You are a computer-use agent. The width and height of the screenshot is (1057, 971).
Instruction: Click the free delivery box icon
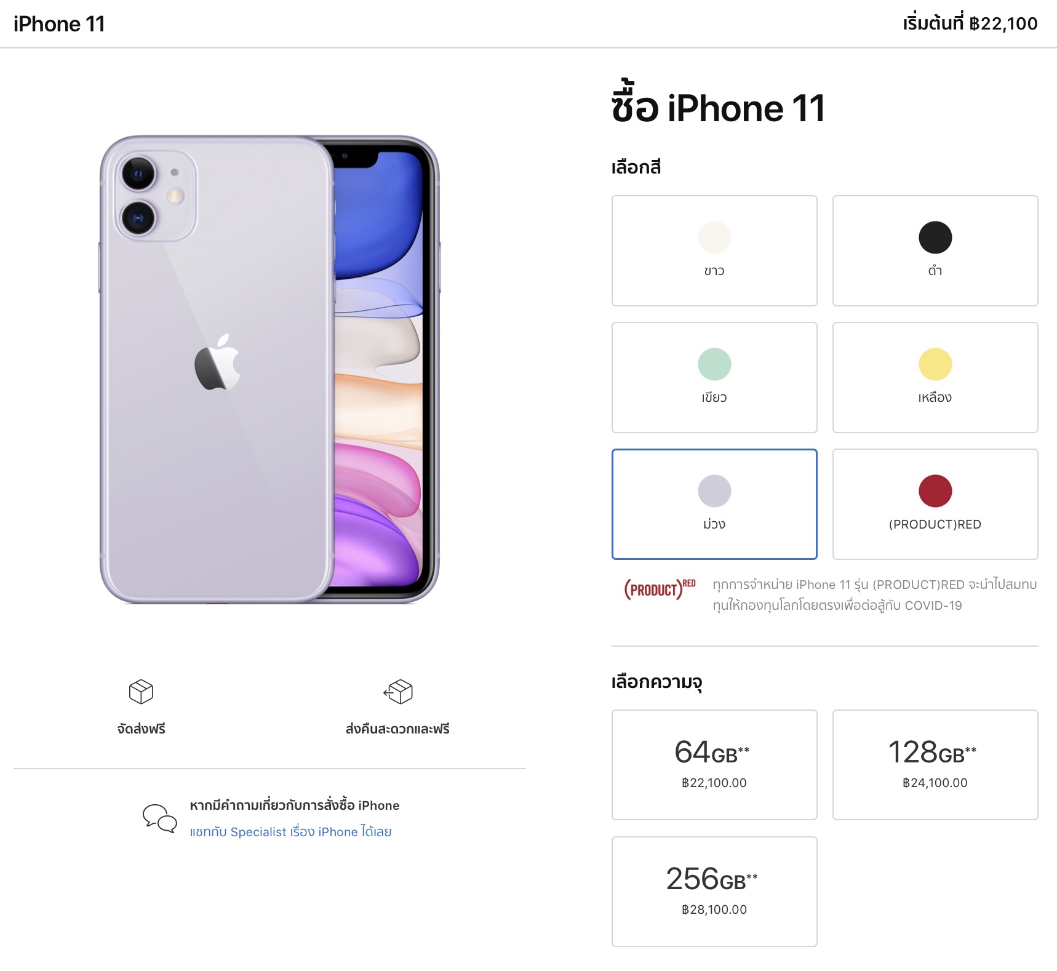(141, 692)
